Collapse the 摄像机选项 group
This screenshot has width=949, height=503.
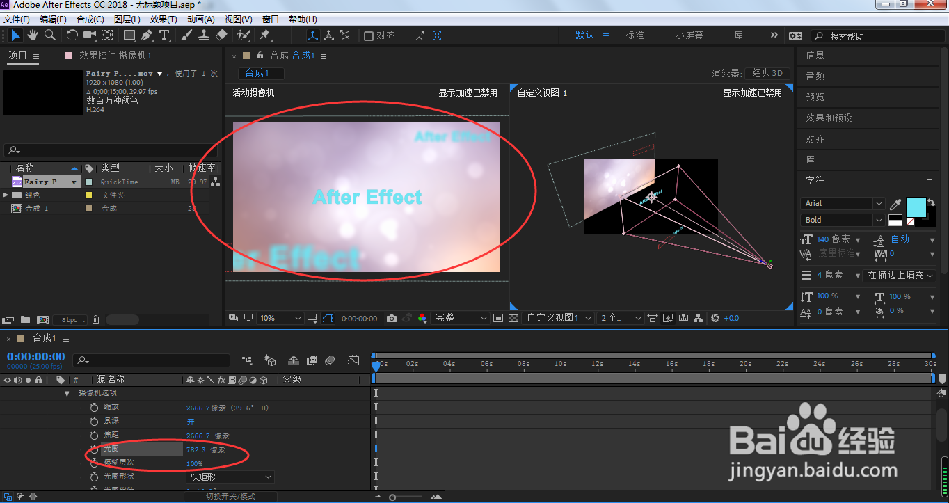tap(67, 394)
